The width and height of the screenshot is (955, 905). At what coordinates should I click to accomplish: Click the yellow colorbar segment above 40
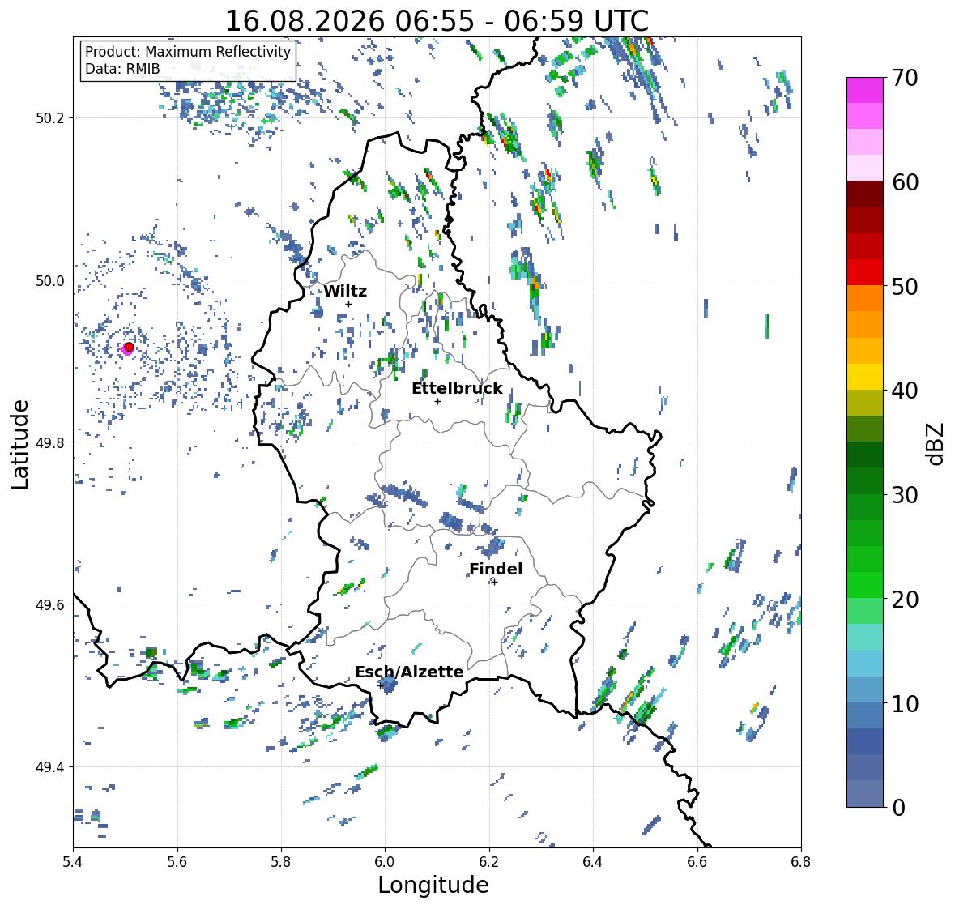[865, 377]
